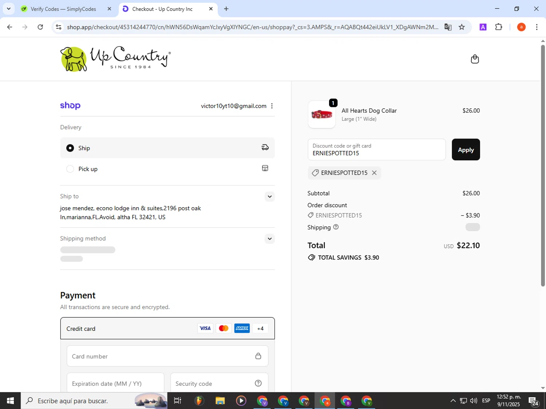Click the delivery truck icon in Ship row

pyautogui.click(x=265, y=148)
